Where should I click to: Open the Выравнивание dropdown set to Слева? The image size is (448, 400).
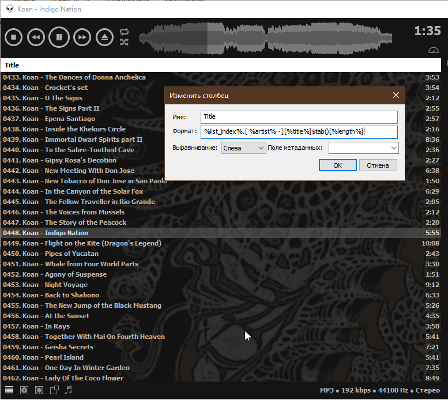(x=243, y=148)
